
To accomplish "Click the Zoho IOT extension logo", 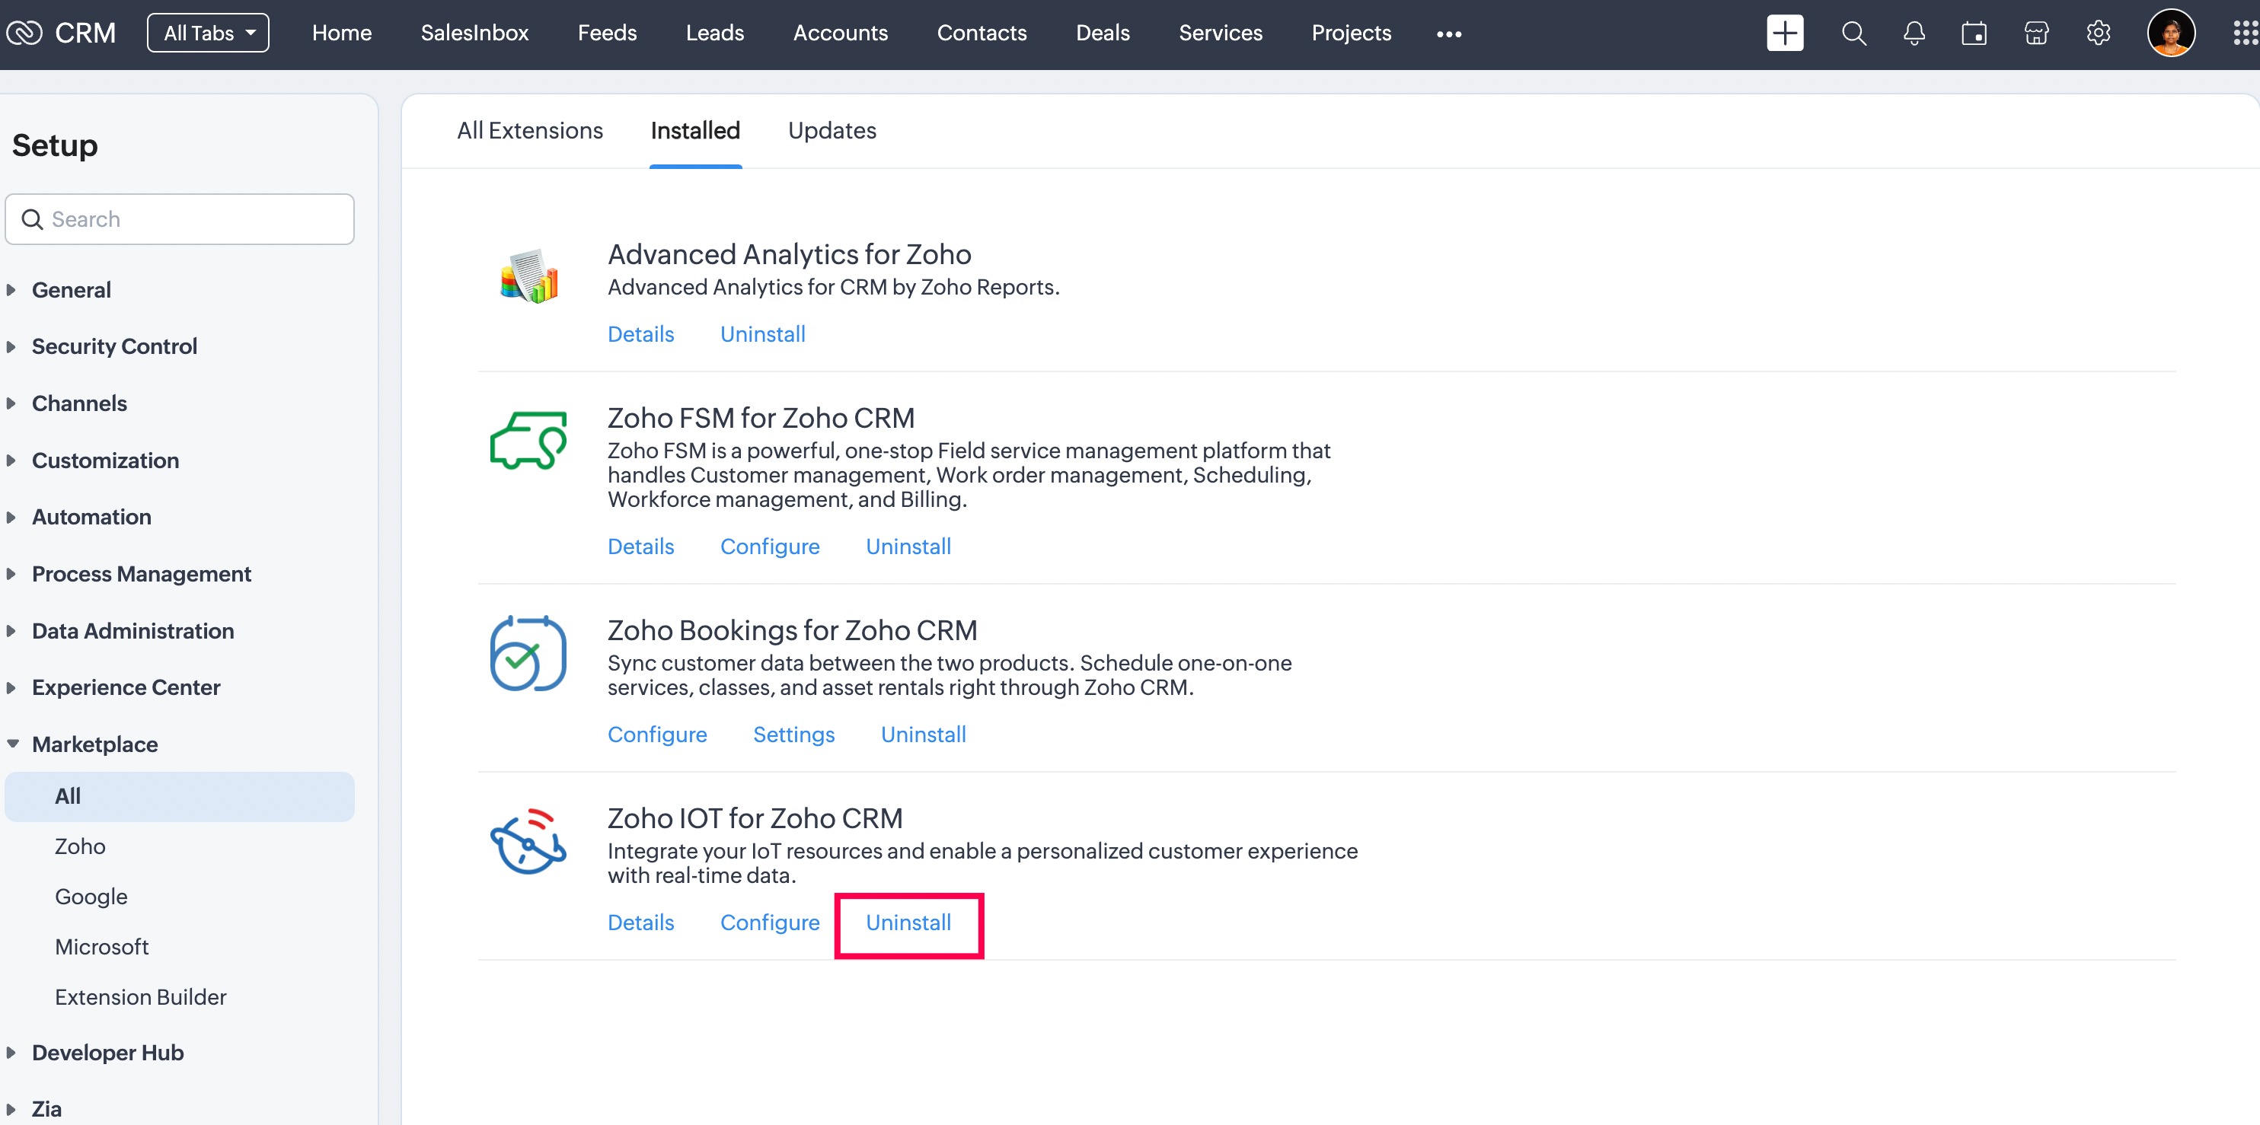I will click(528, 842).
